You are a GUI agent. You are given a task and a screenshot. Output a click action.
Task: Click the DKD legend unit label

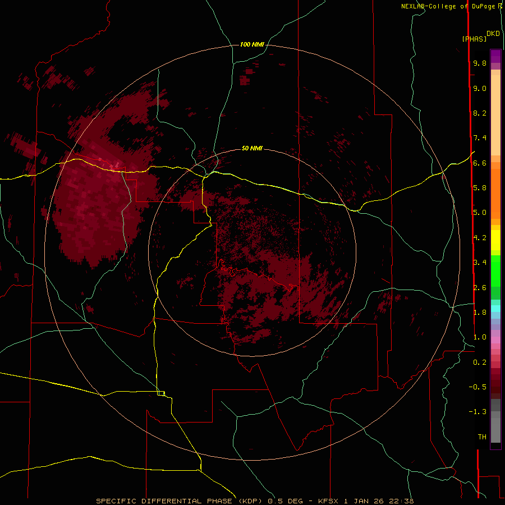click(x=493, y=34)
